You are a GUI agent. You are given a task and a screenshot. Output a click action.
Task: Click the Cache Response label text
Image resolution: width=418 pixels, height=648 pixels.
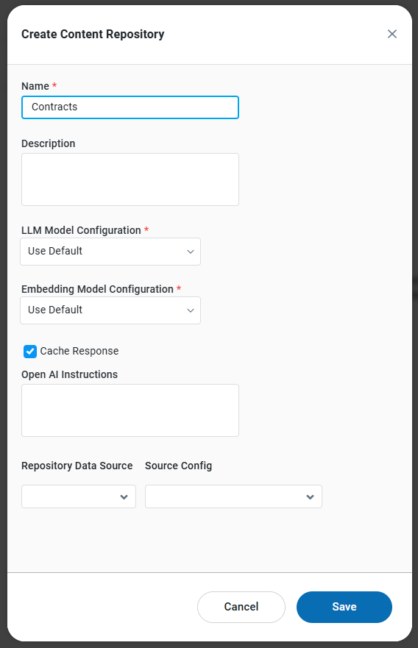point(79,351)
